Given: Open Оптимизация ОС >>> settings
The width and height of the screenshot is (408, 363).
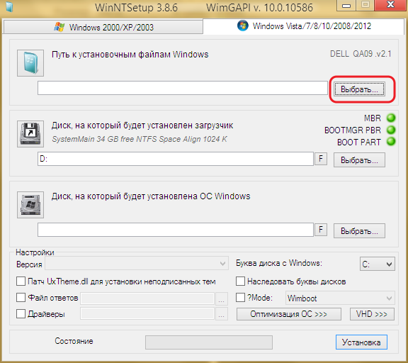Looking at the screenshot, I should [289, 314].
